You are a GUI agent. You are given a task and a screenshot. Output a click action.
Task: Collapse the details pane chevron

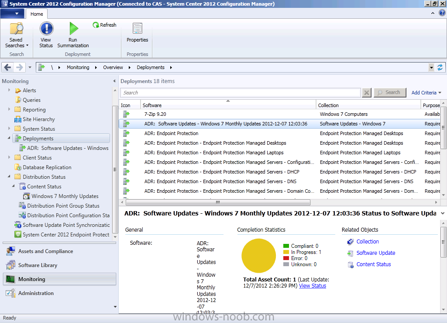(443, 213)
